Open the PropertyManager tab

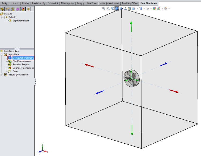[7, 9]
